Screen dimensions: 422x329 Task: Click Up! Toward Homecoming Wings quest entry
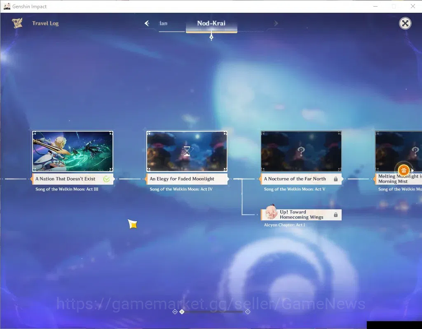coord(301,215)
